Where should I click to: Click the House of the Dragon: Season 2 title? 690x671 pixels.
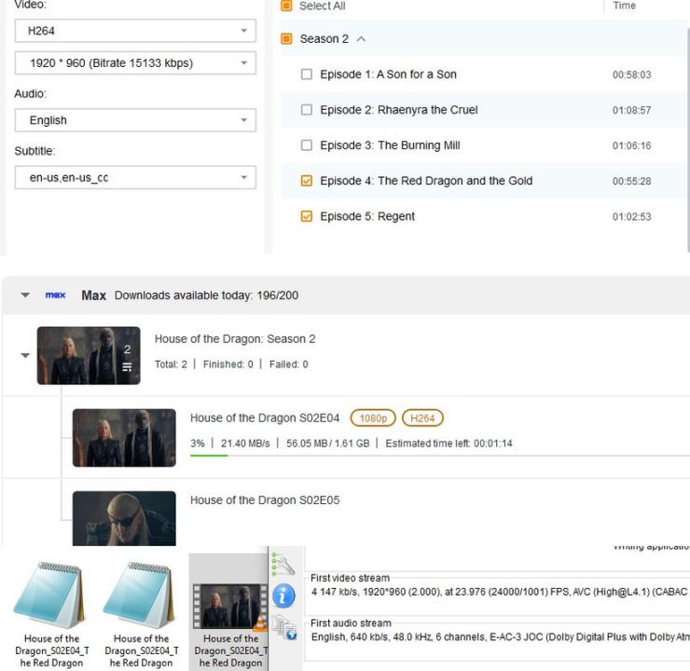(x=235, y=339)
